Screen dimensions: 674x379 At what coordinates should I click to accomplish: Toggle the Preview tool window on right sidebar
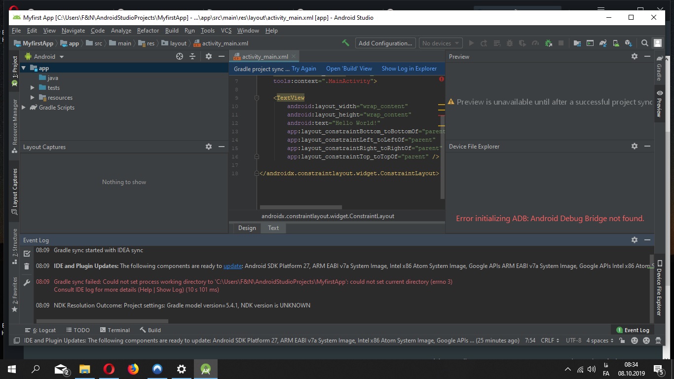tap(659, 104)
